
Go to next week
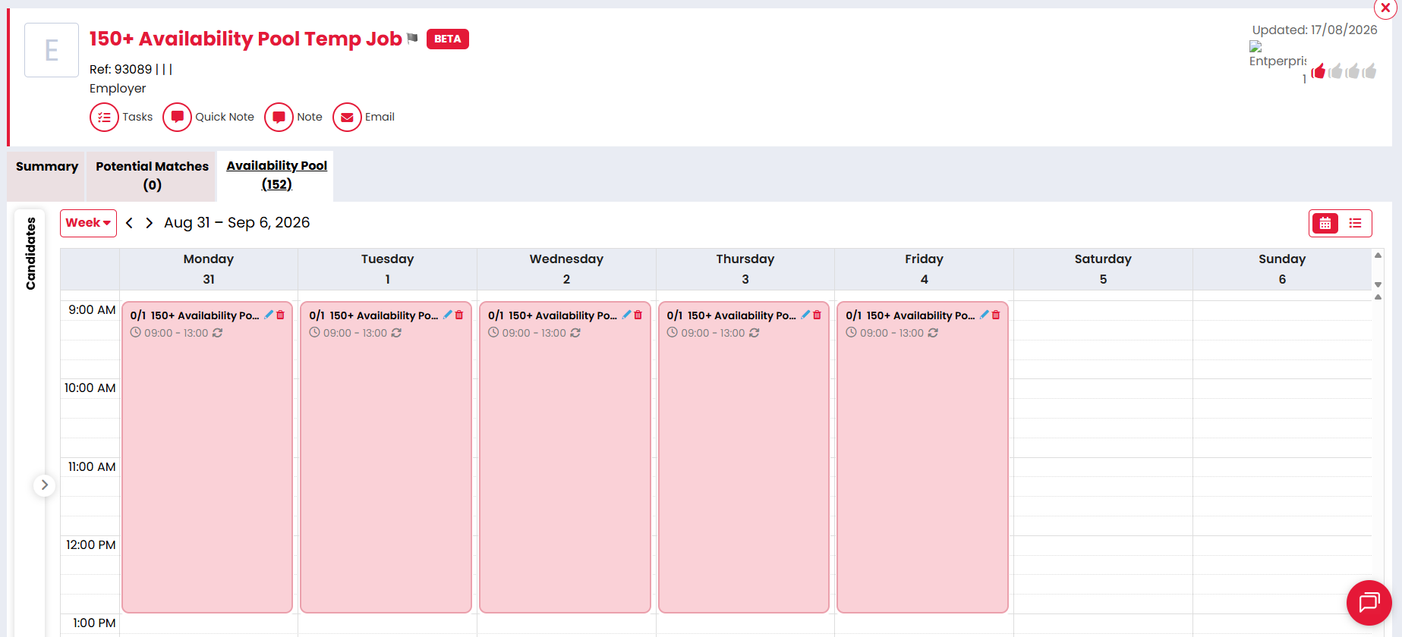pyautogui.click(x=150, y=223)
